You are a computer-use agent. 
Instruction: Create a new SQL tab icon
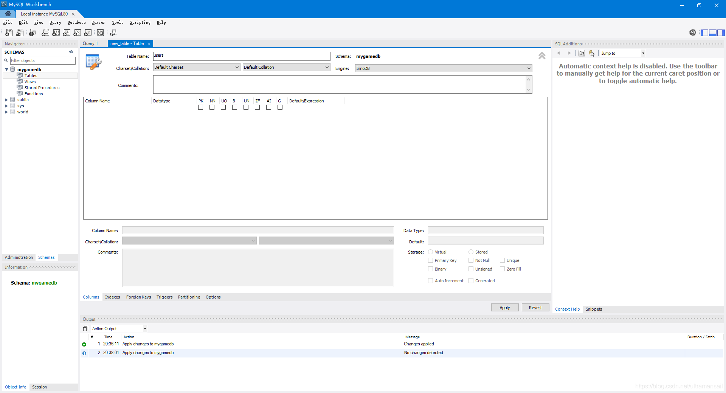9,33
